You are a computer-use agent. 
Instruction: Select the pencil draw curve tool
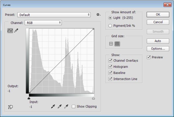pyautogui.click(x=16, y=30)
